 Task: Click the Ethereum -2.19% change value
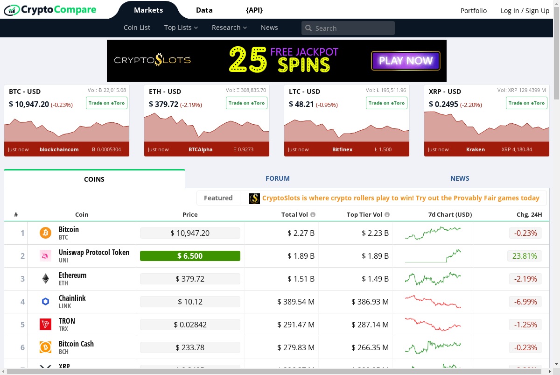[x=525, y=279]
